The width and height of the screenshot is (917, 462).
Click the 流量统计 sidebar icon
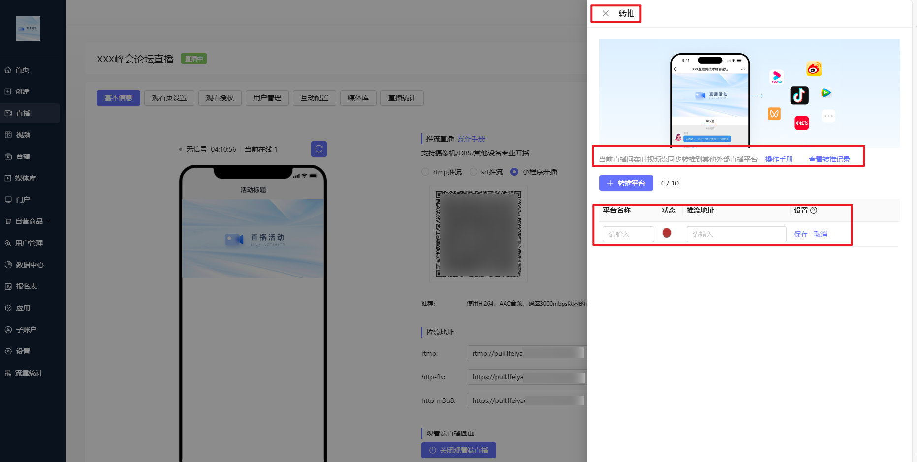pos(8,373)
